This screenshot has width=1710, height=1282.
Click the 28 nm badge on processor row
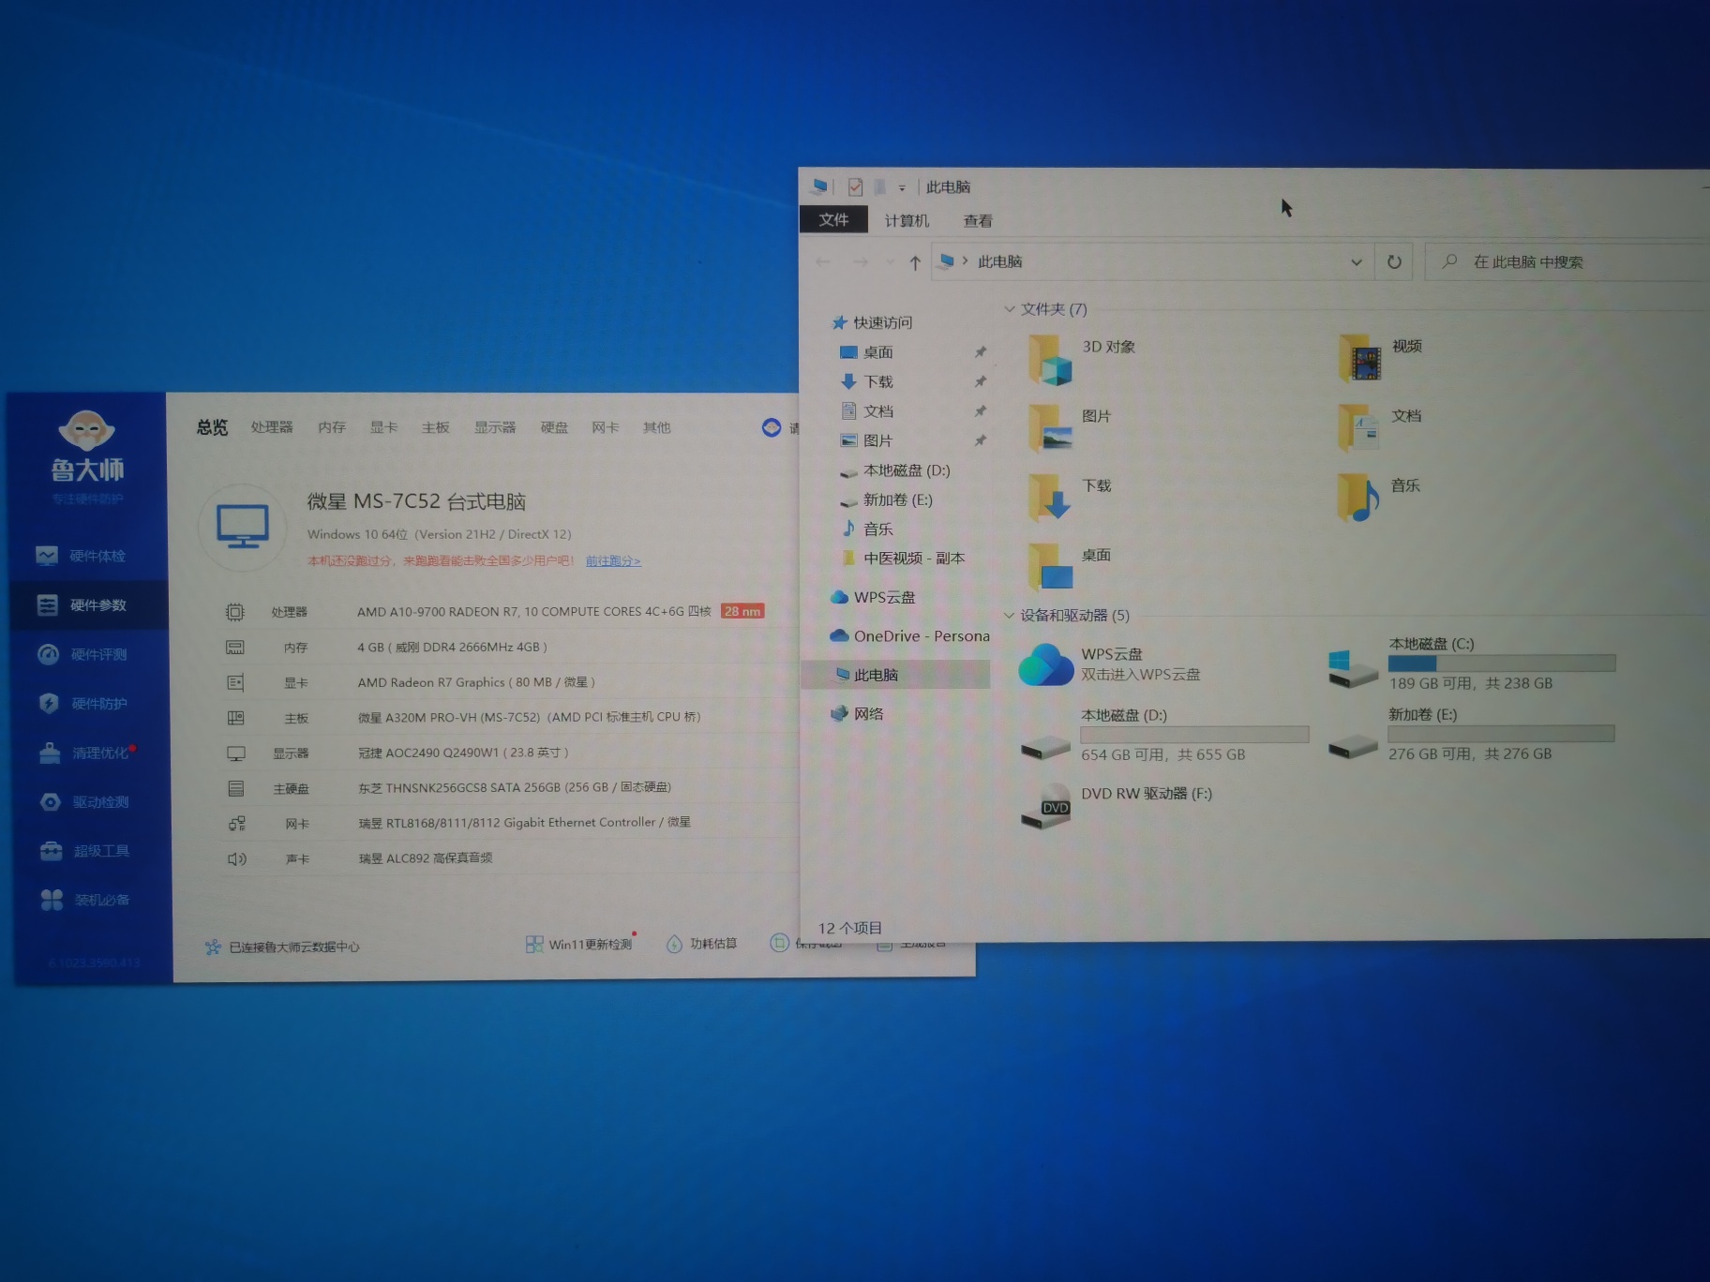[x=742, y=611]
